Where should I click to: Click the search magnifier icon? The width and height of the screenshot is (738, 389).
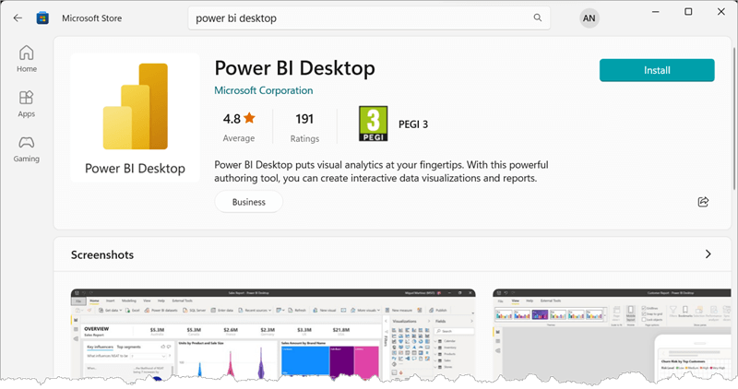[538, 18]
